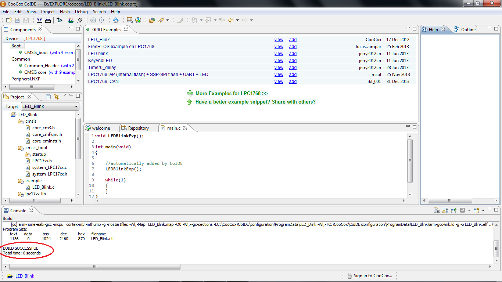Open the back history dropdown arrow
This screenshot has height=282, width=502.
click(237, 20)
